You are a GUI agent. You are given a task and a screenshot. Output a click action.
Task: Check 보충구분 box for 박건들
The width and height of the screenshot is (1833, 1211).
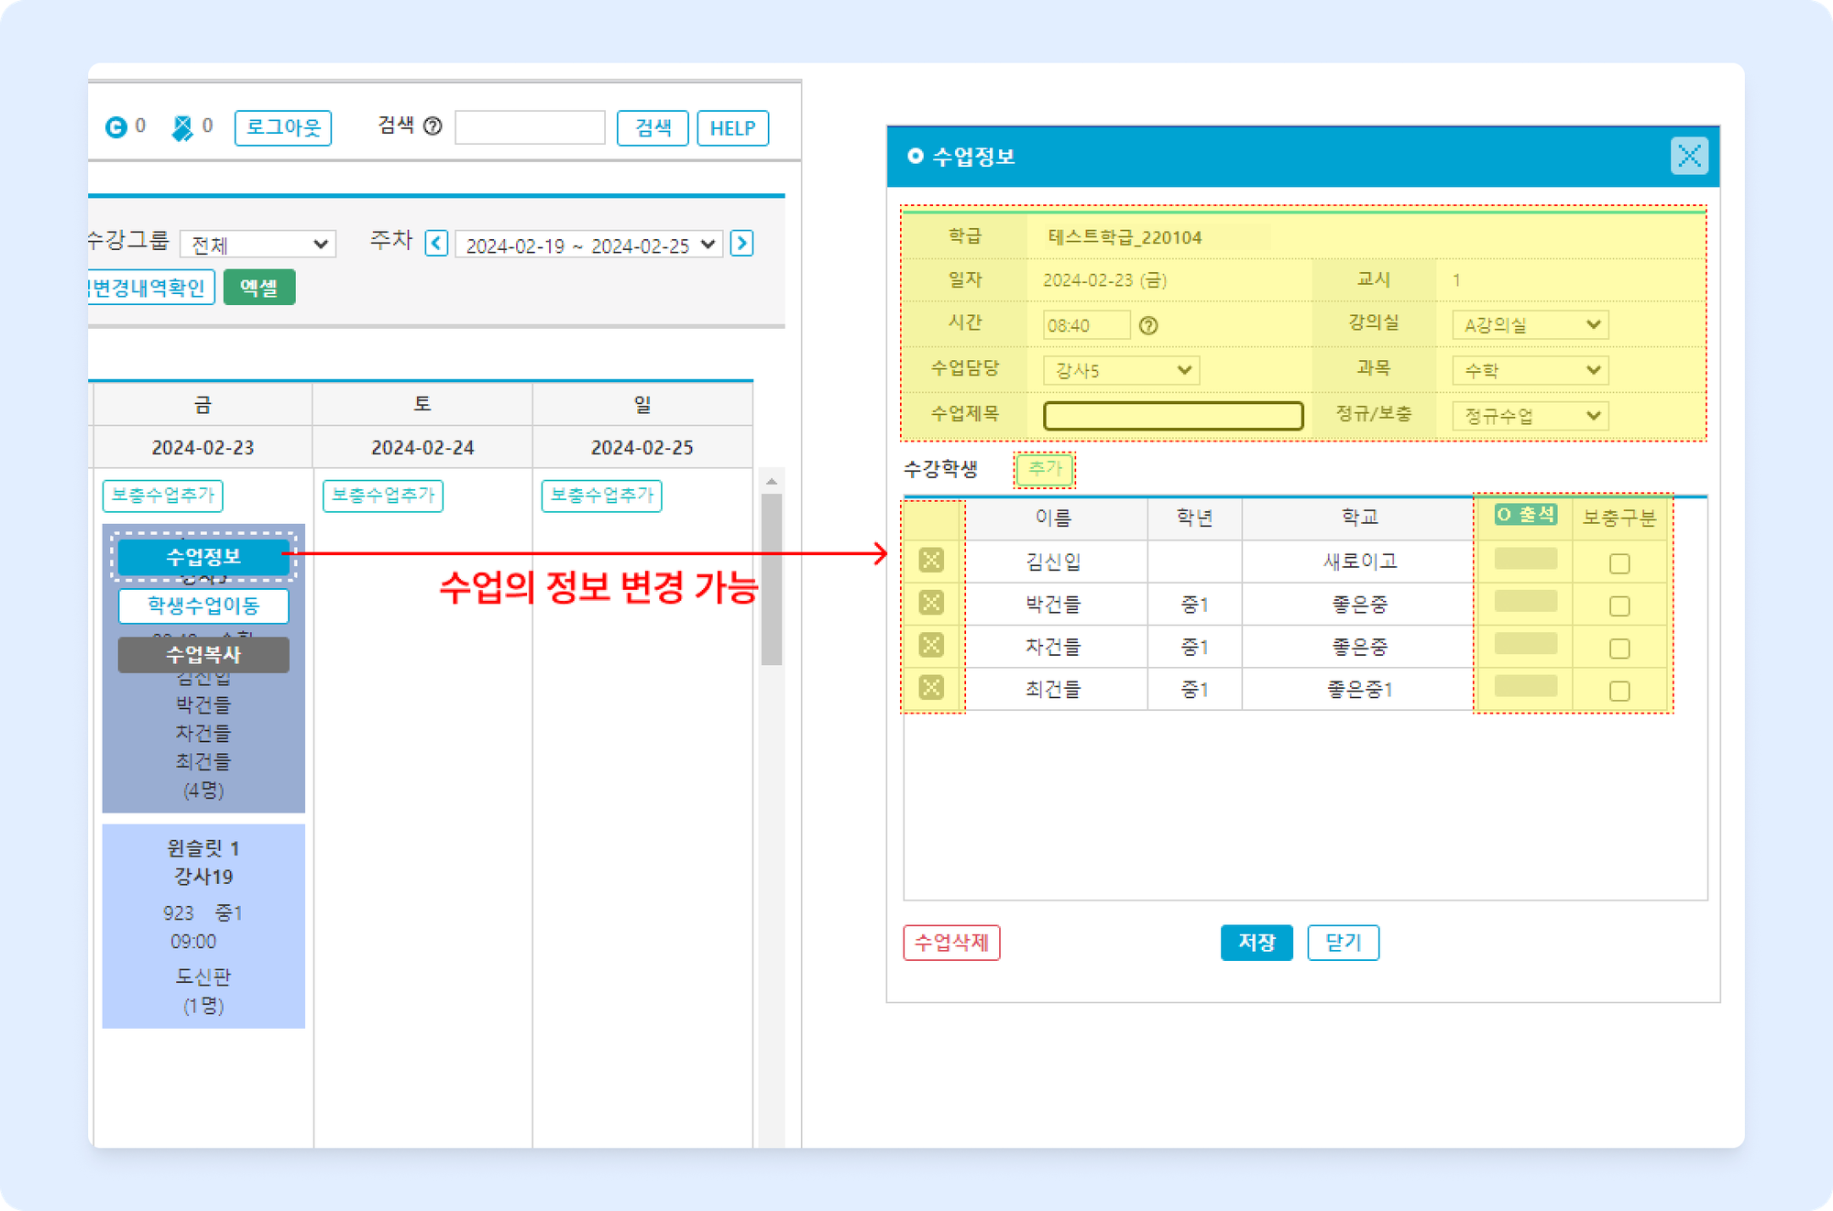[1619, 606]
